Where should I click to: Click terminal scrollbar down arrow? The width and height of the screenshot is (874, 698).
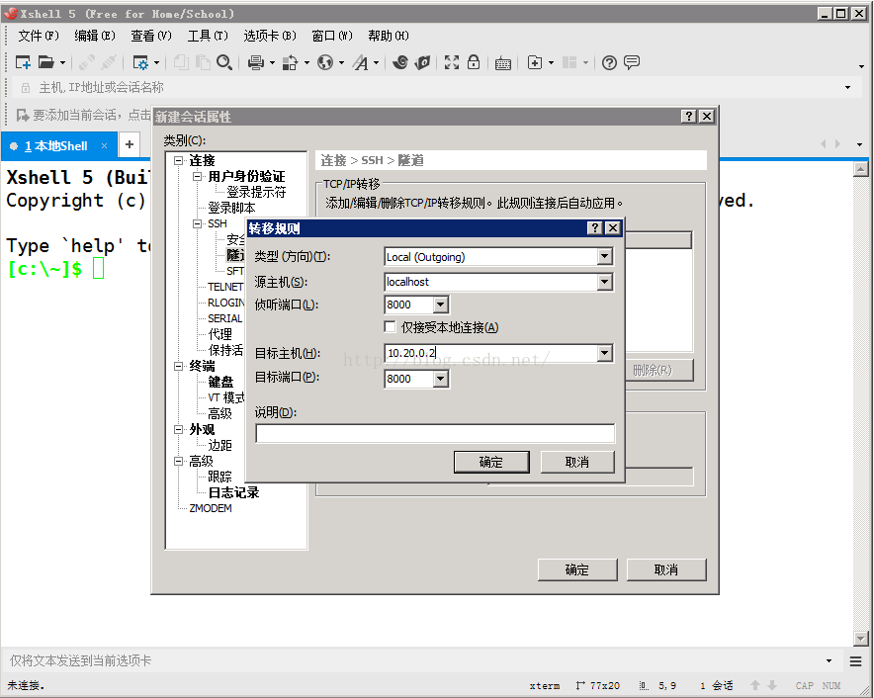point(861,639)
